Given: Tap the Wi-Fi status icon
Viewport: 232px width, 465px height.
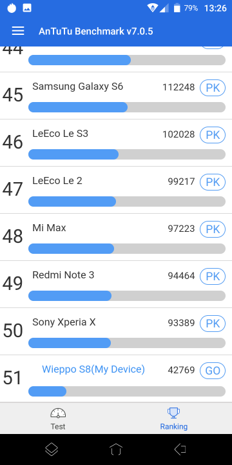Looking at the screenshot, I should click(x=152, y=8).
